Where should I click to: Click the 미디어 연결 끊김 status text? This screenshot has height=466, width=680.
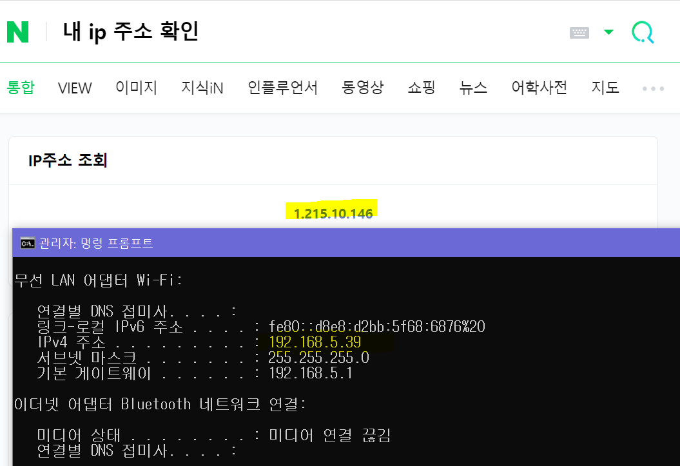coord(329,435)
